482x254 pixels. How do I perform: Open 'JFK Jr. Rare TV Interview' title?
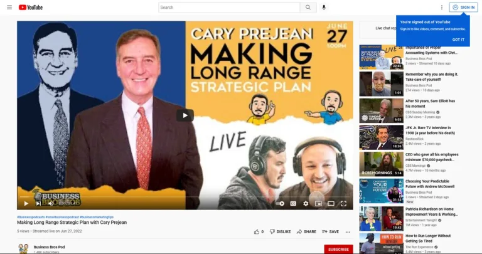coord(430,130)
